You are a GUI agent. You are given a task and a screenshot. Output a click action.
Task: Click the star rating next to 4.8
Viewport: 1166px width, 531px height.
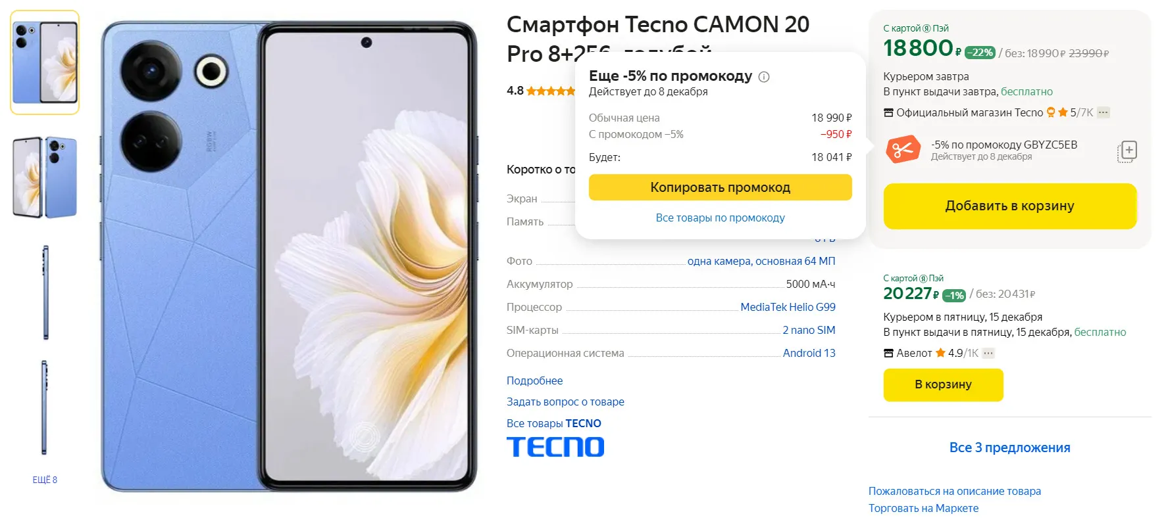tap(551, 91)
